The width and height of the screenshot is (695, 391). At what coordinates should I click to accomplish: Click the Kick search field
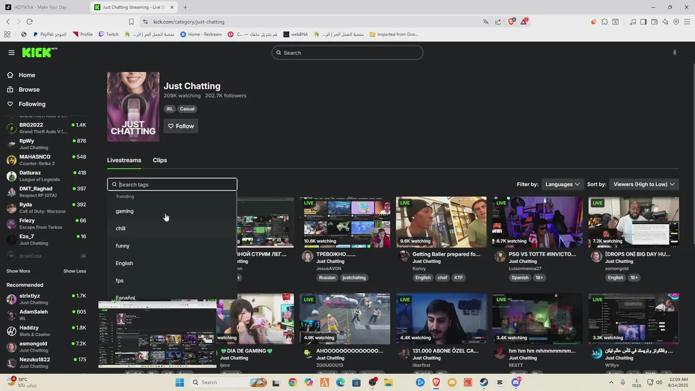347,53
